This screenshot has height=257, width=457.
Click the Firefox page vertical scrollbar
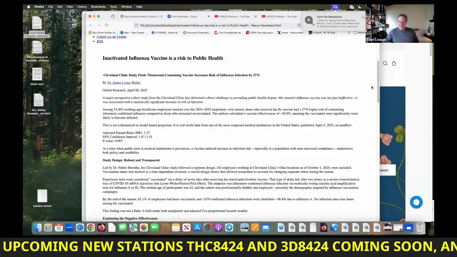click(378, 82)
